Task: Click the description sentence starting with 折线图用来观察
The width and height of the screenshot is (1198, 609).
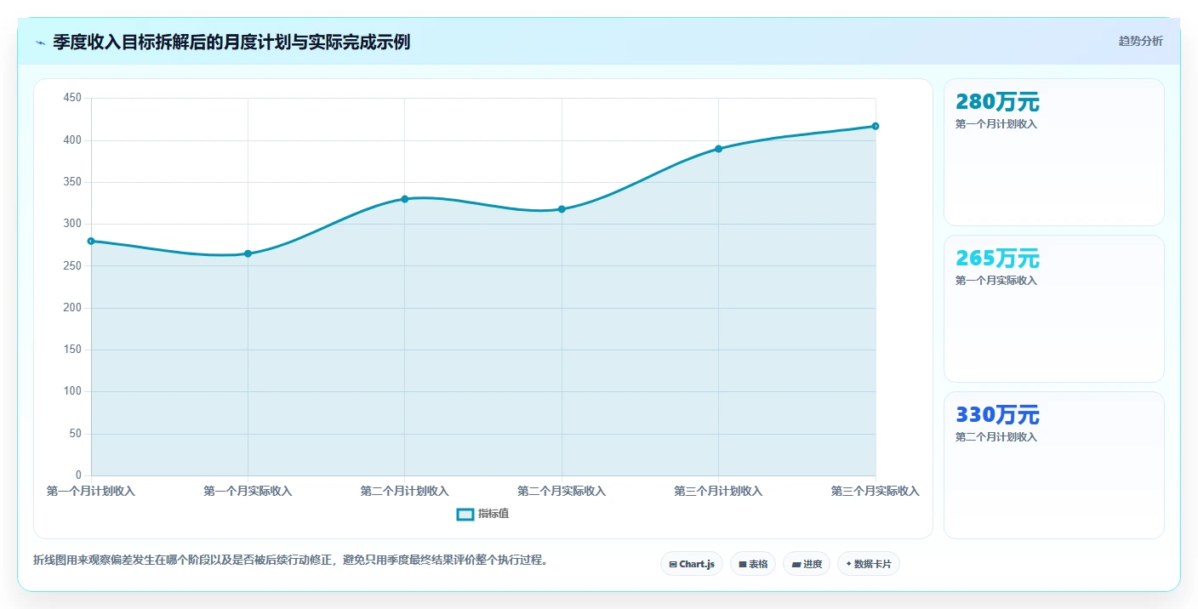Action: [x=293, y=560]
